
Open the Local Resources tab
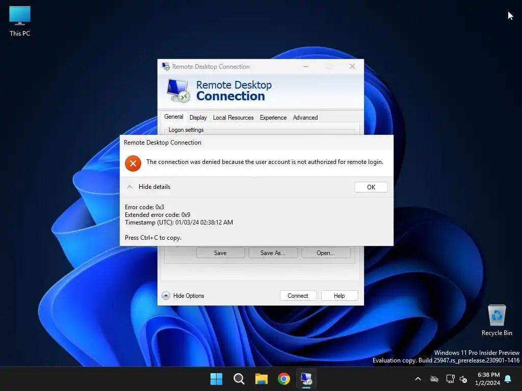tap(233, 118)
